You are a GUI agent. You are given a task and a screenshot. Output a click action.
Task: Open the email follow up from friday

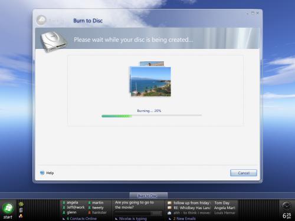click(191, 203)
